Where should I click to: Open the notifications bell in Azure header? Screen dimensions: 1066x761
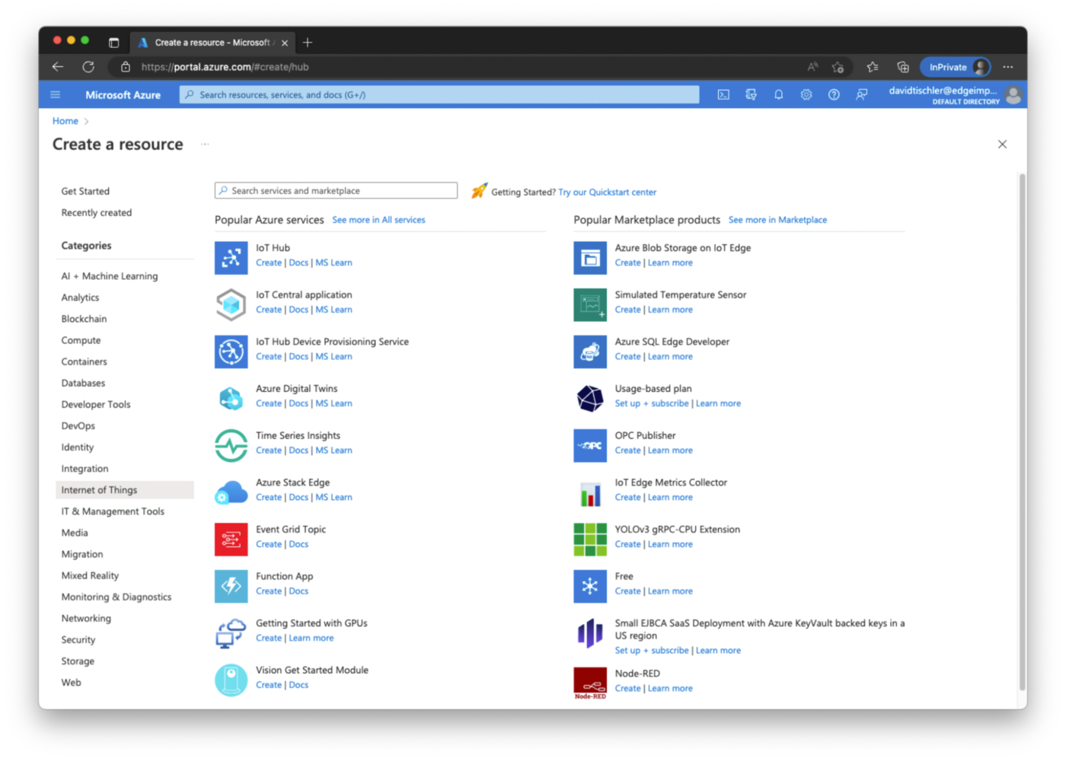point(778,95)
